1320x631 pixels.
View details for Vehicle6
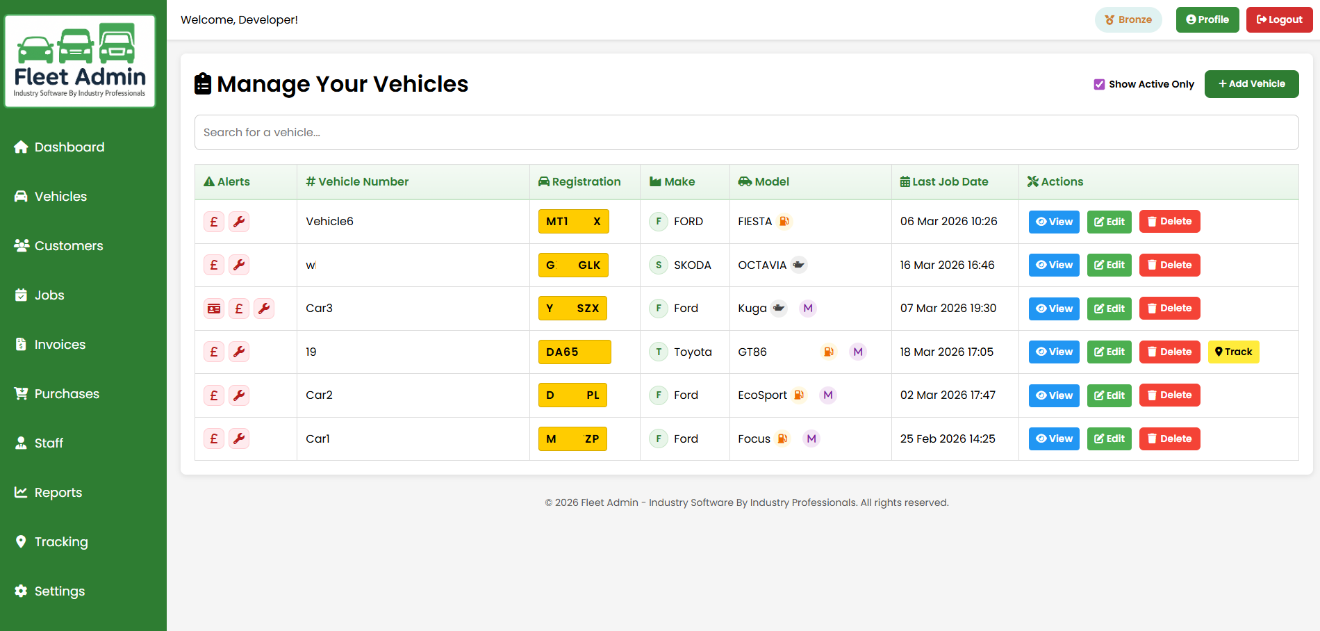click(1054, 222)
